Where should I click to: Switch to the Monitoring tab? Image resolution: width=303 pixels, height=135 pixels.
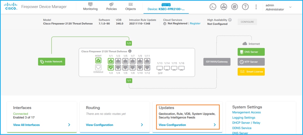tap(90, 7)
